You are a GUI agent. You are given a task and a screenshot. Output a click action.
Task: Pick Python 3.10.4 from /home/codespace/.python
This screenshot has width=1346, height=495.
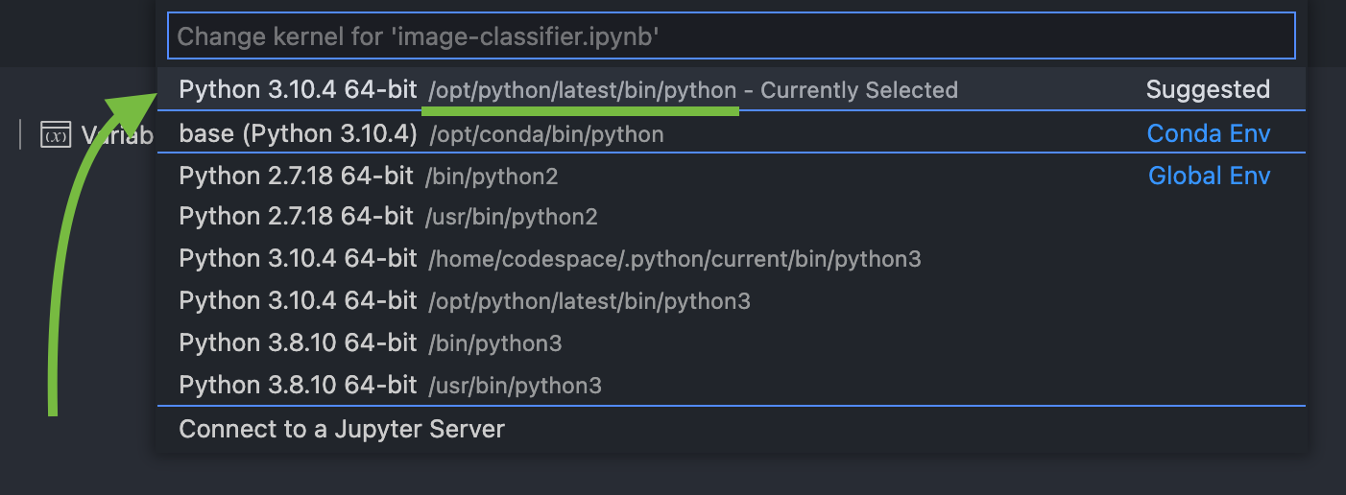point(298,259)
